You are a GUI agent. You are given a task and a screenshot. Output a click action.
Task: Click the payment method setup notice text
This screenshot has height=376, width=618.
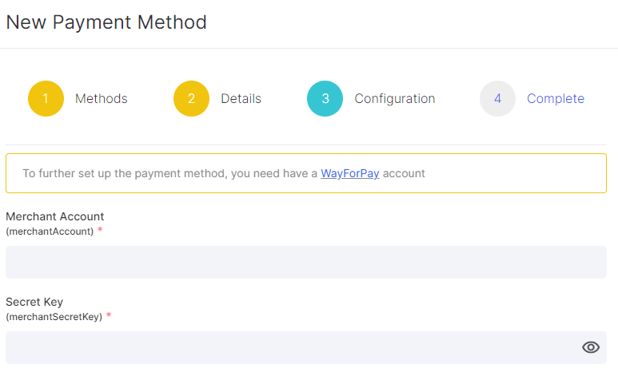(x=224, y=173)
